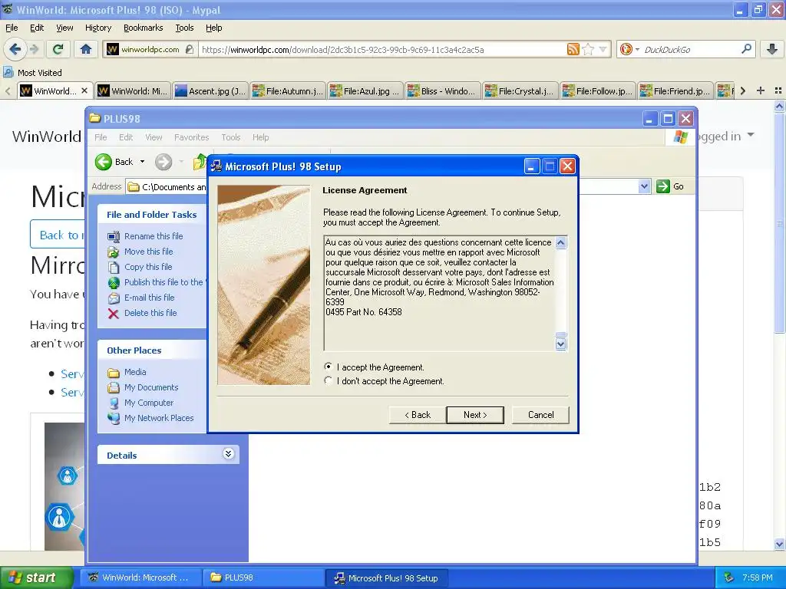This screenshot has width=786, height=589.
Task: Click browser back arrow in Mypal
Action: 15,49
